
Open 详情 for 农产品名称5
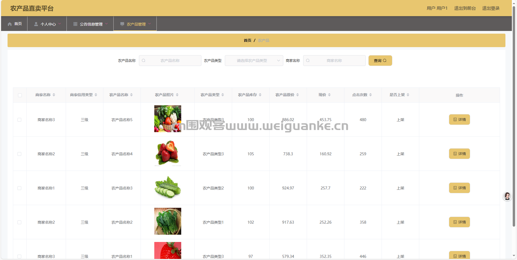pyautogui.click(x=459, y=120)
